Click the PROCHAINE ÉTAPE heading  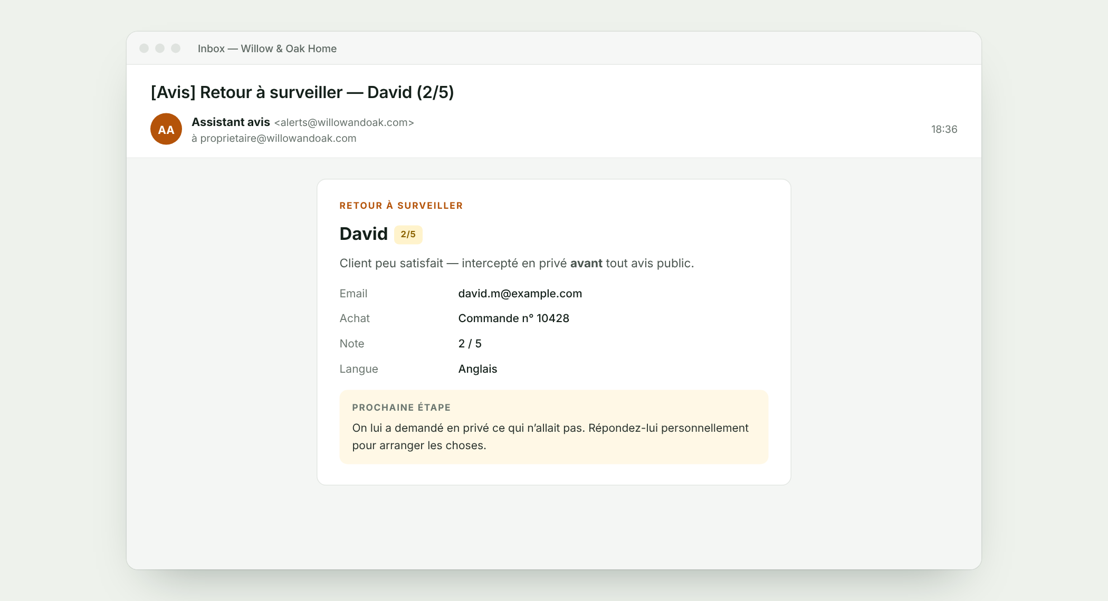(x=401, y=408)
